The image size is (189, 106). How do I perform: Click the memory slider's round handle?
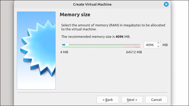pos(67,45)
